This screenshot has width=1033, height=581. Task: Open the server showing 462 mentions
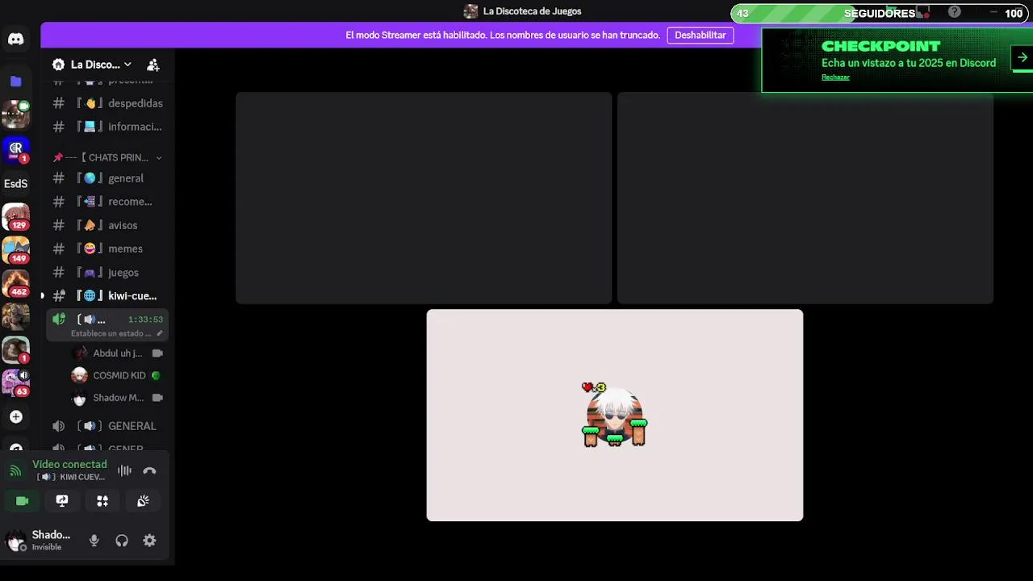pos(15,282)
